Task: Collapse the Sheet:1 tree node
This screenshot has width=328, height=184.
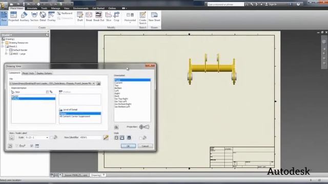Action: click(3, 47)
